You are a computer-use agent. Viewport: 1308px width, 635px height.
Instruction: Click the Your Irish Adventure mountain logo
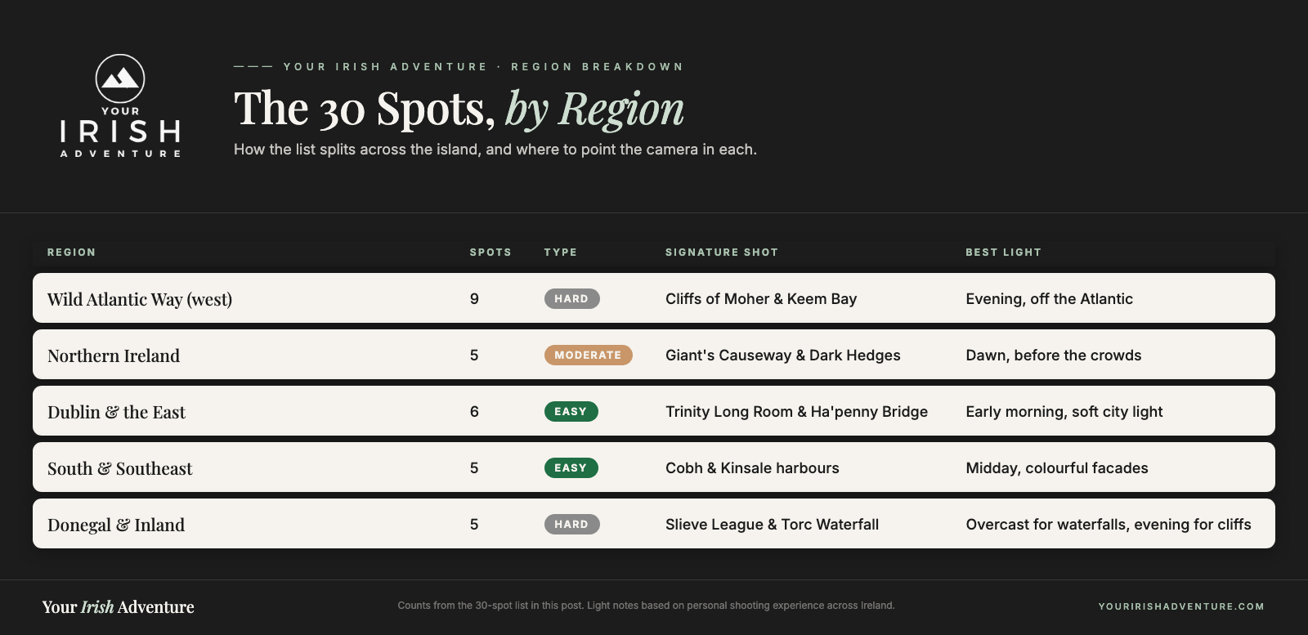tap(120, 105)
